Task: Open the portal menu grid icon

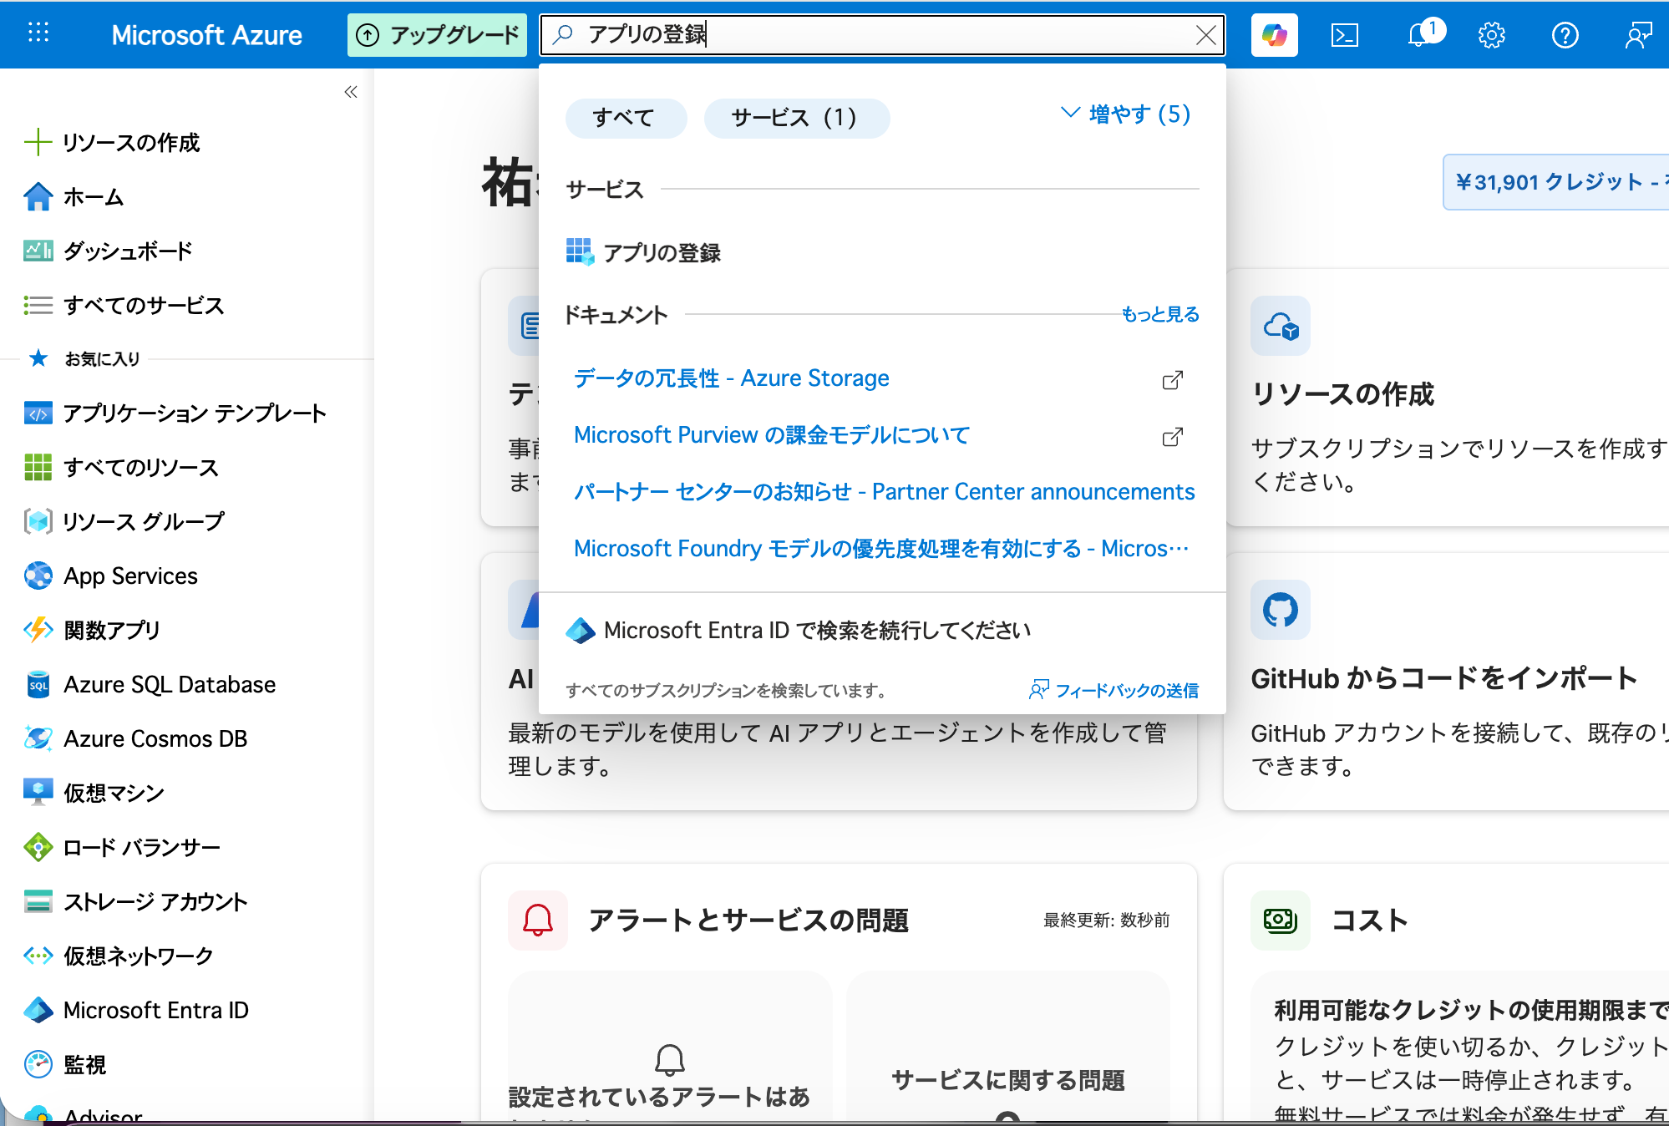Action: click(38, 33)
